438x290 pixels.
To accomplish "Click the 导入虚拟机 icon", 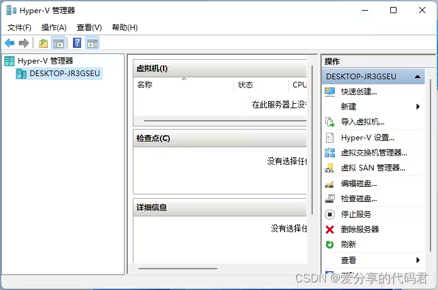I will pyautogui.click(x=330, y=122).
